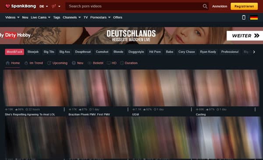Click 'Brazilian Phonk PMV. First PMV' title
This screenshot has height=160, width=263.
(89, 115)
